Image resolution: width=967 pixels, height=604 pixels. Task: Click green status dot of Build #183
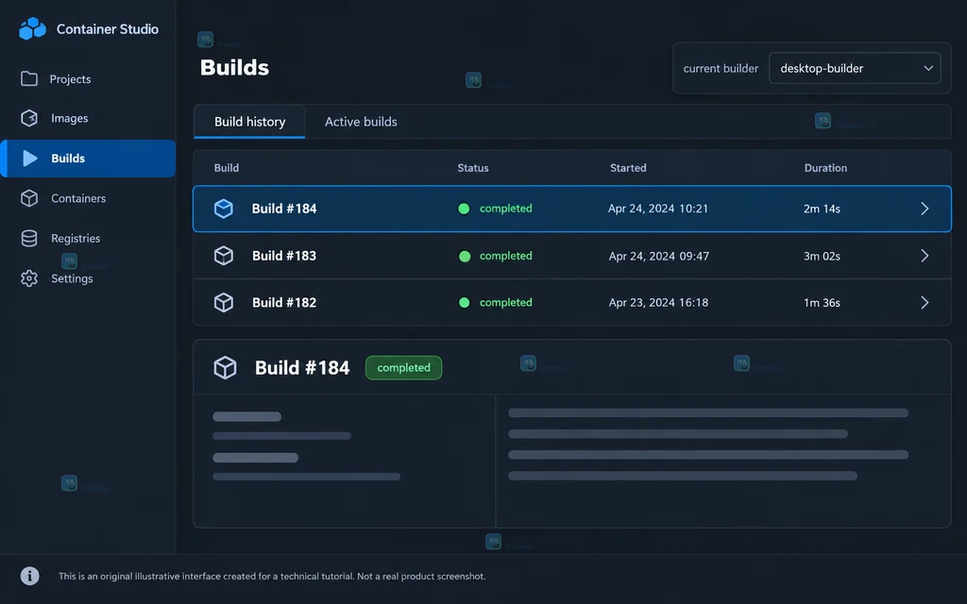(x=465, y=256)
